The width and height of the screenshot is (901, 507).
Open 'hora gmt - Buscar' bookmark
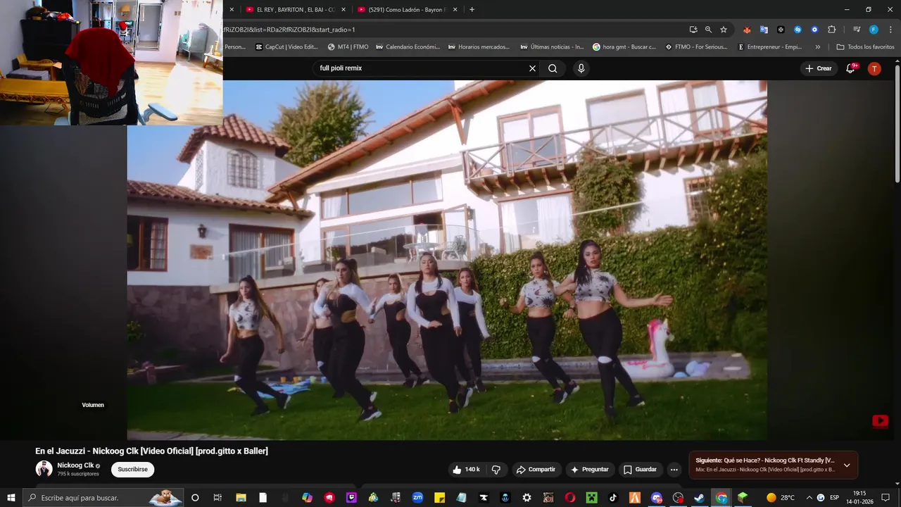624,47
